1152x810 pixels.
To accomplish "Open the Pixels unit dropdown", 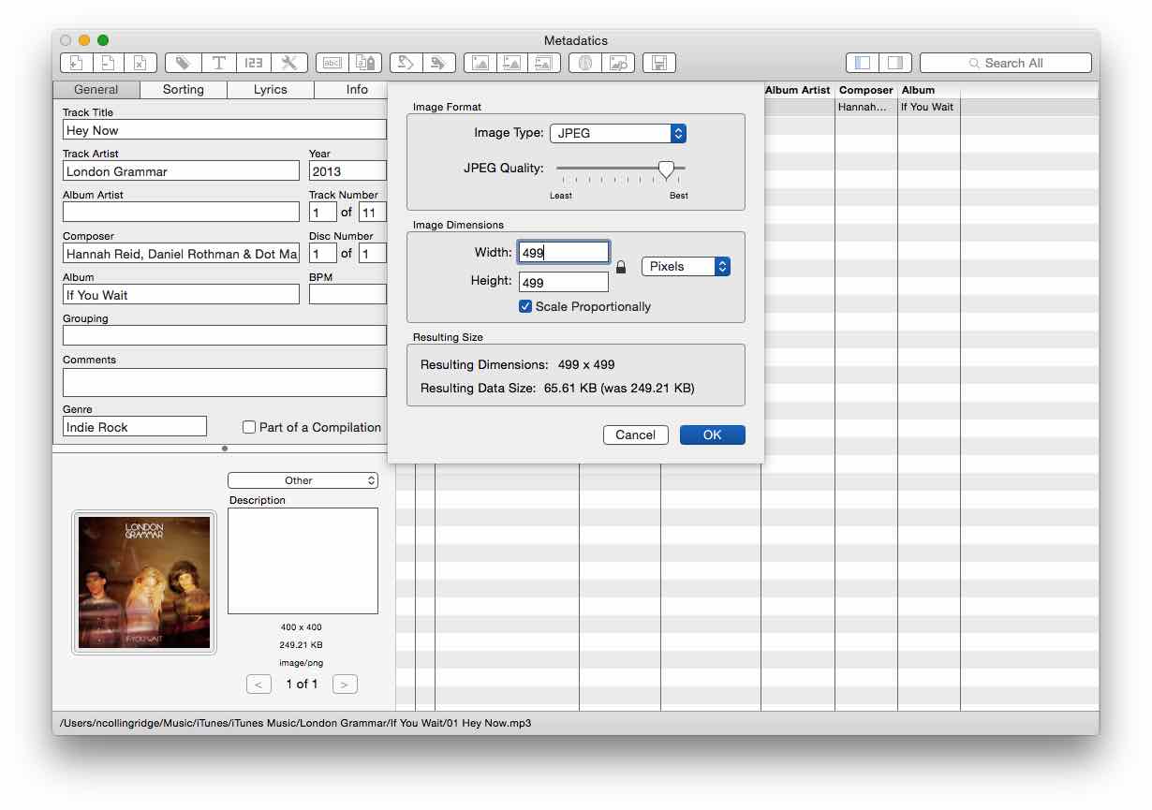I will [x=686, y=267].
